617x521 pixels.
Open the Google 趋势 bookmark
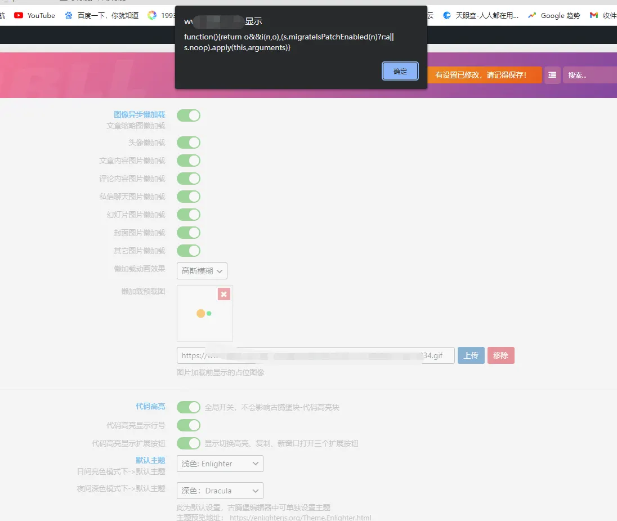point(554,15)
